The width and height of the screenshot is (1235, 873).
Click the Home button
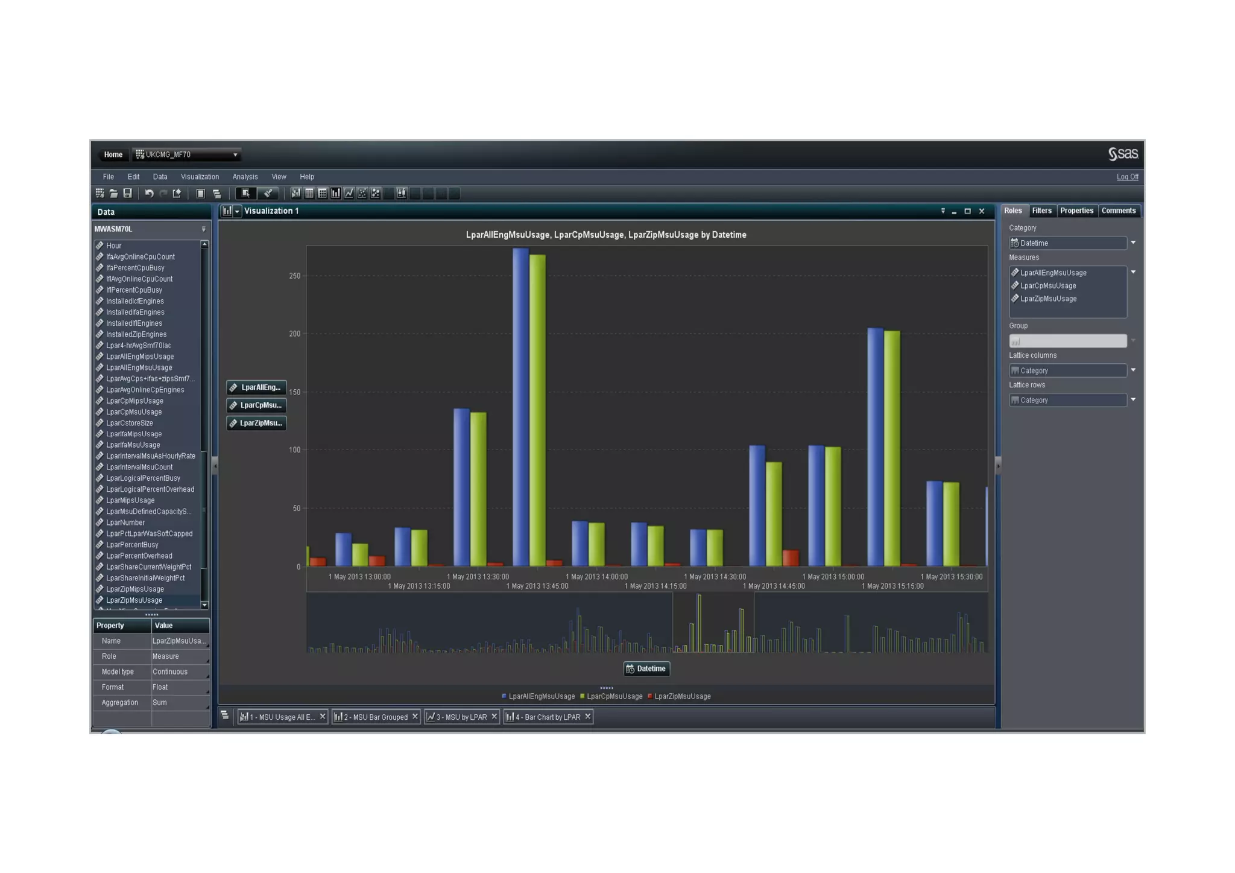point(113,155)
